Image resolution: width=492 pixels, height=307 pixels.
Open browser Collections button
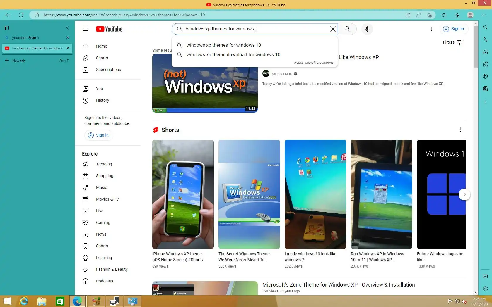click(457, 15)
